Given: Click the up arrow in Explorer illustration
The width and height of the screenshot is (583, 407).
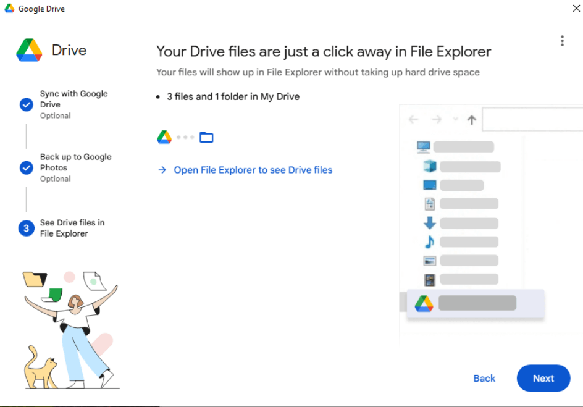Looking at the screenshot, I should [x=472, y=120].
